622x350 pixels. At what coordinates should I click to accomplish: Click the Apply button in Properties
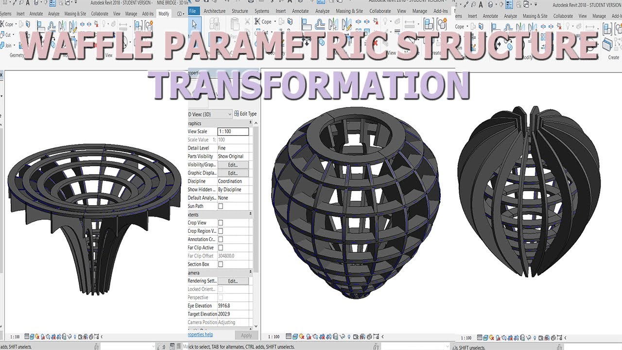246,335
